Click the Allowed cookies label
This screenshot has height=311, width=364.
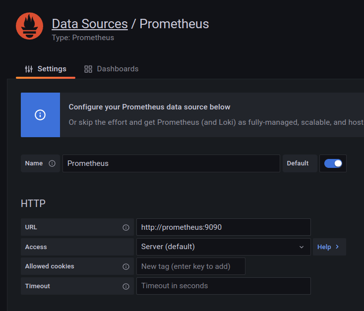[x=50, y=266]
